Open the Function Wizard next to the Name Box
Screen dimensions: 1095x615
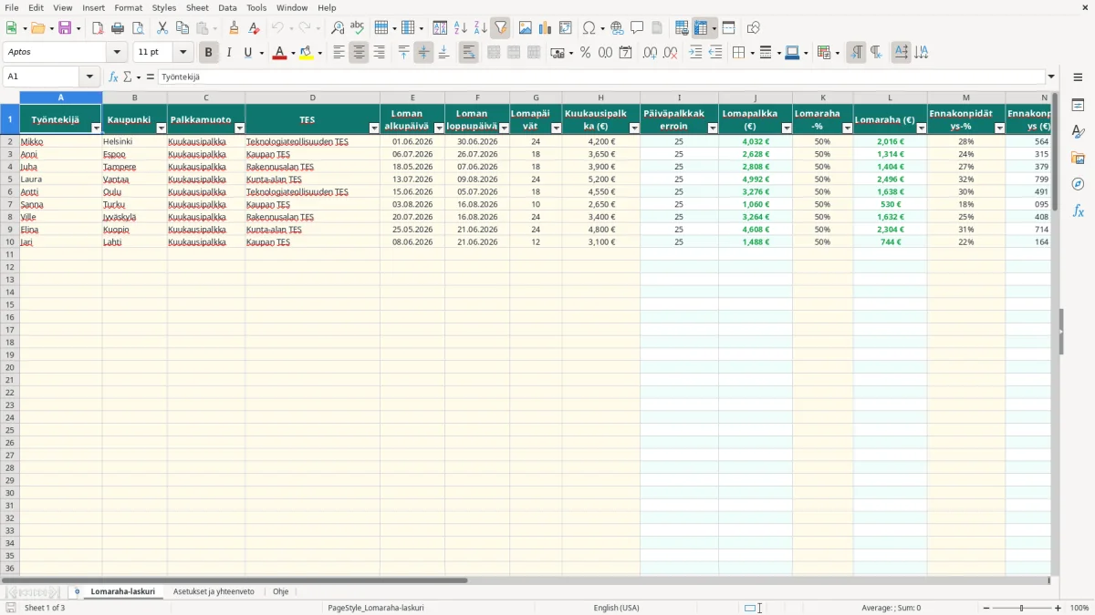coord(113,77)
